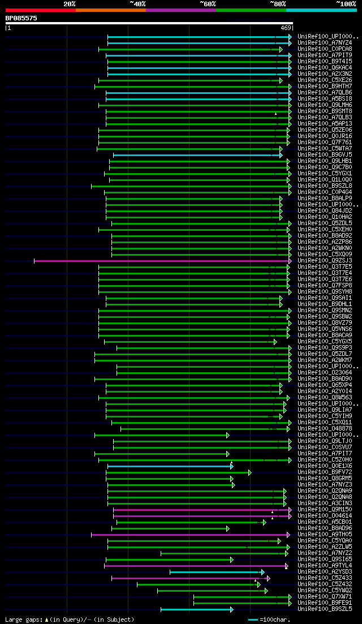Select the query name BP085575
Screen dimensions: 362x624
21,18
